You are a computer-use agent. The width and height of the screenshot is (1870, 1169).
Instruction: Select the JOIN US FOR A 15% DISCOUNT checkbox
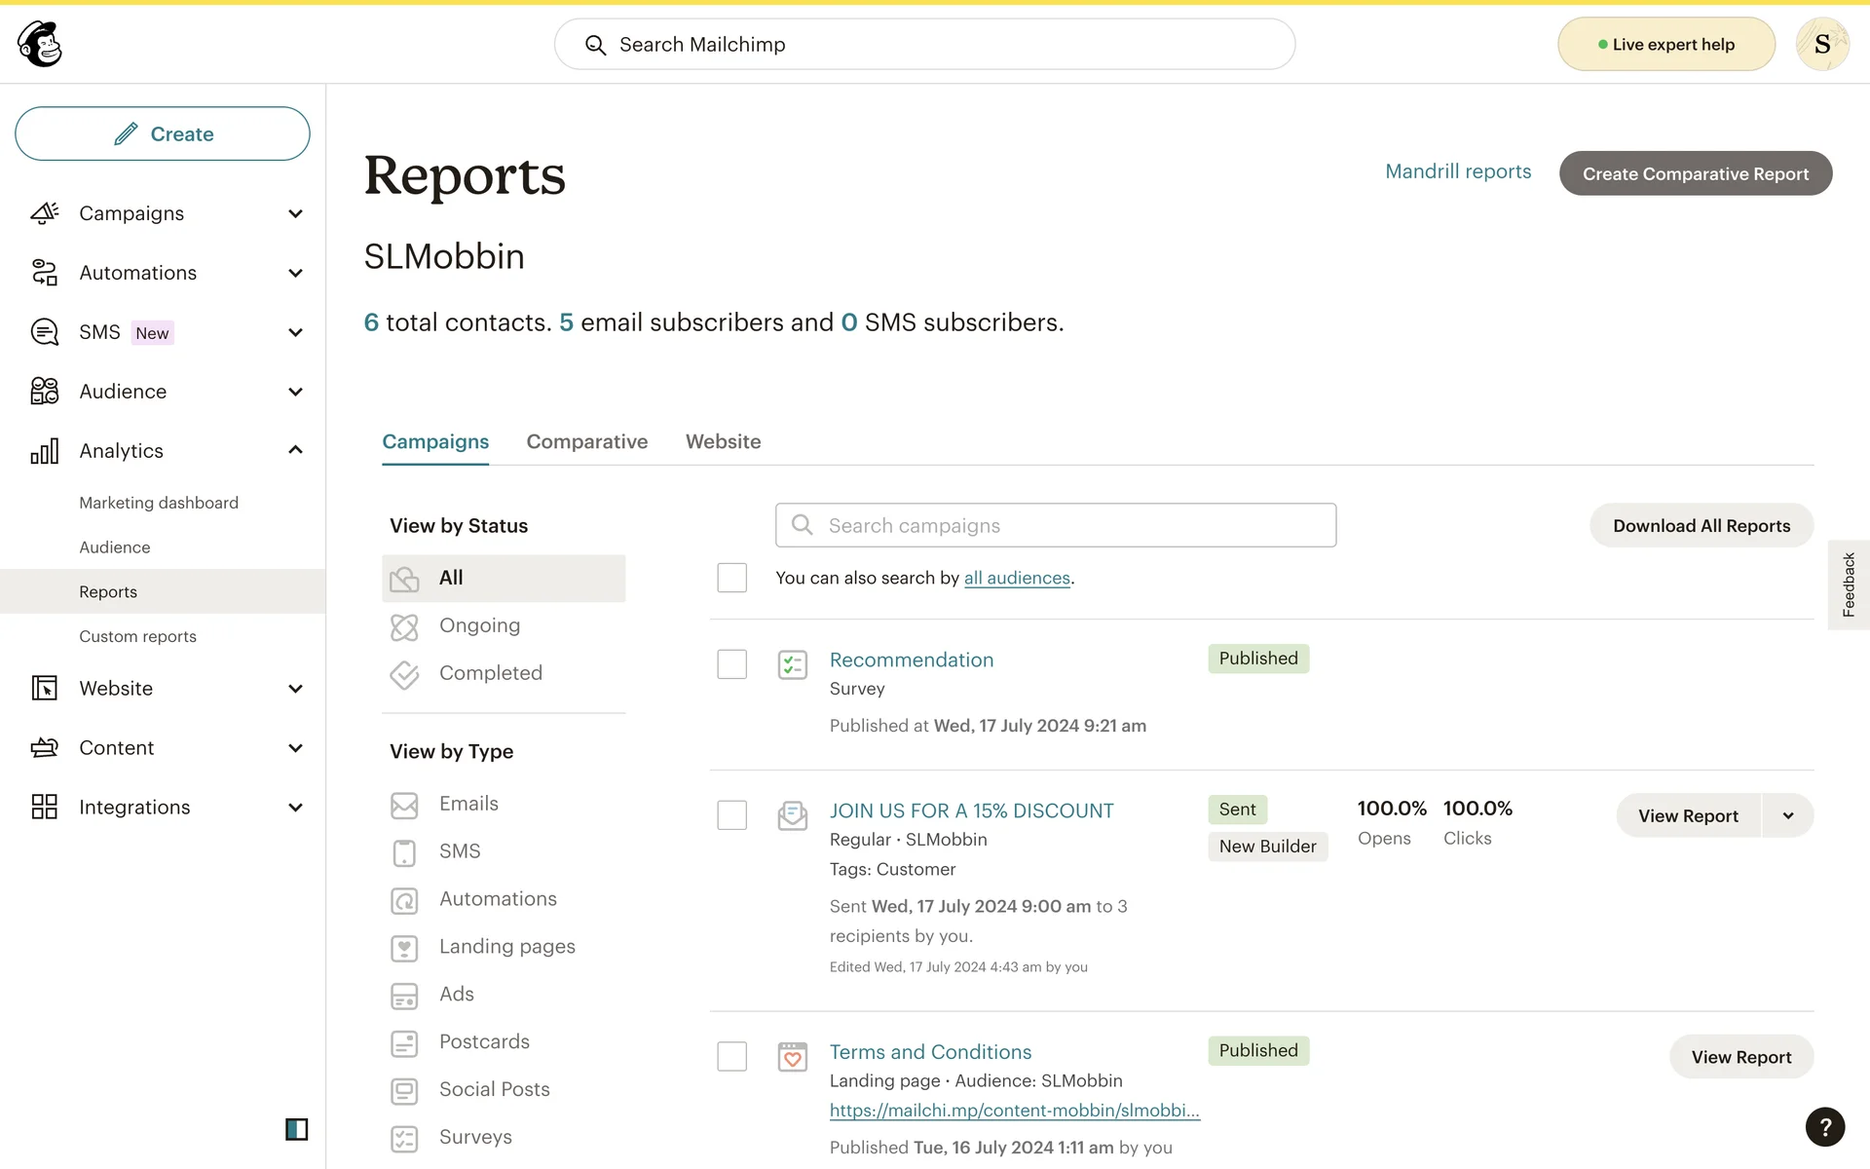[x=731, y=815]
